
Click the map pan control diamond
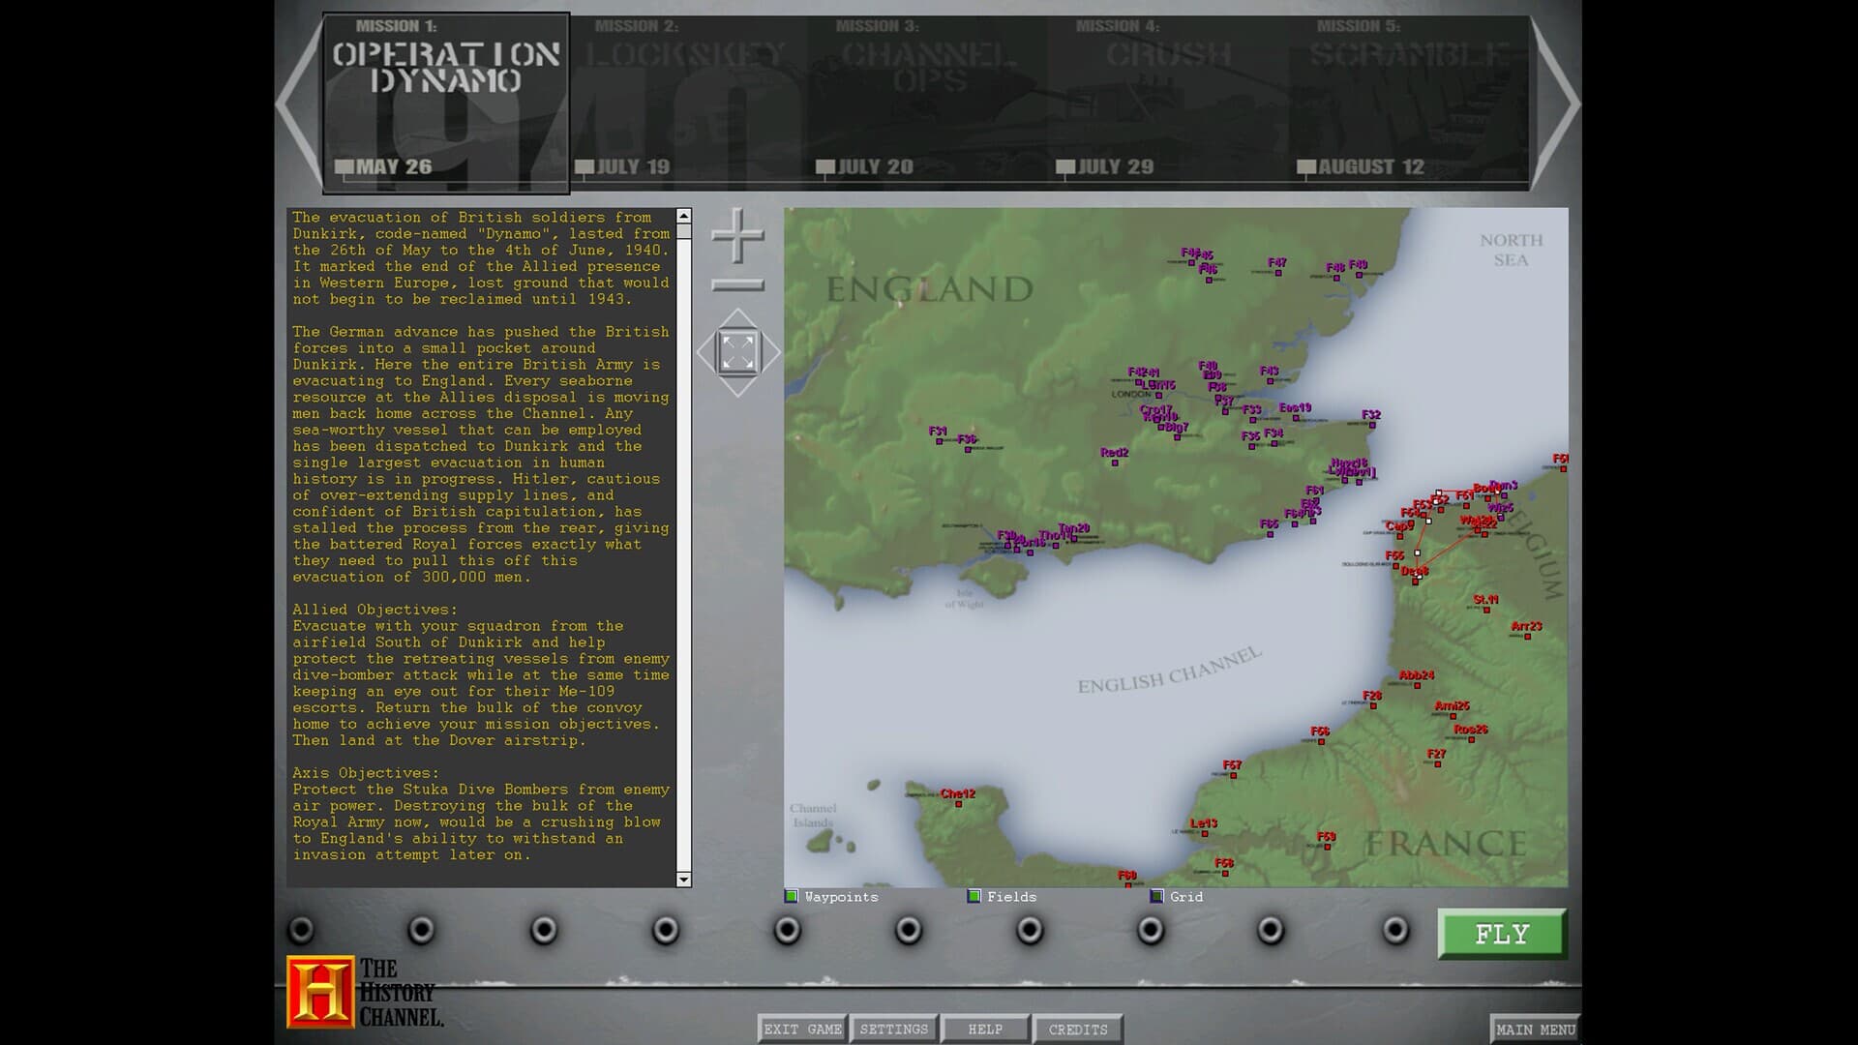click(739, 351)
